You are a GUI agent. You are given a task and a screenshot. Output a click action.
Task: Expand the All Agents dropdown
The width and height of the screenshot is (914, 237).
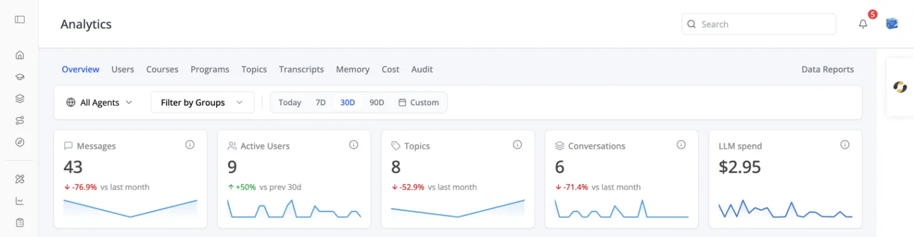(x=100, y=102)
